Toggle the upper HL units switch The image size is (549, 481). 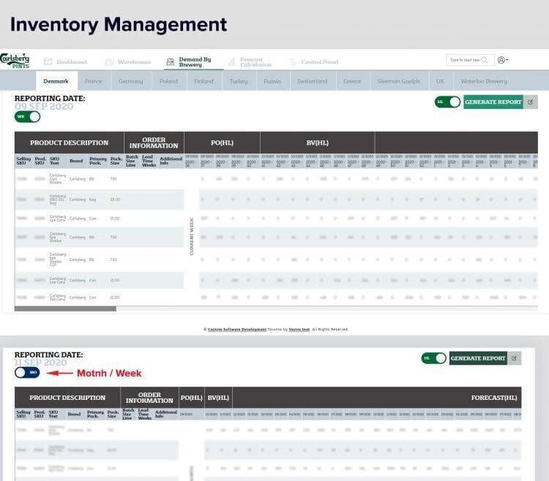point(447,102)
